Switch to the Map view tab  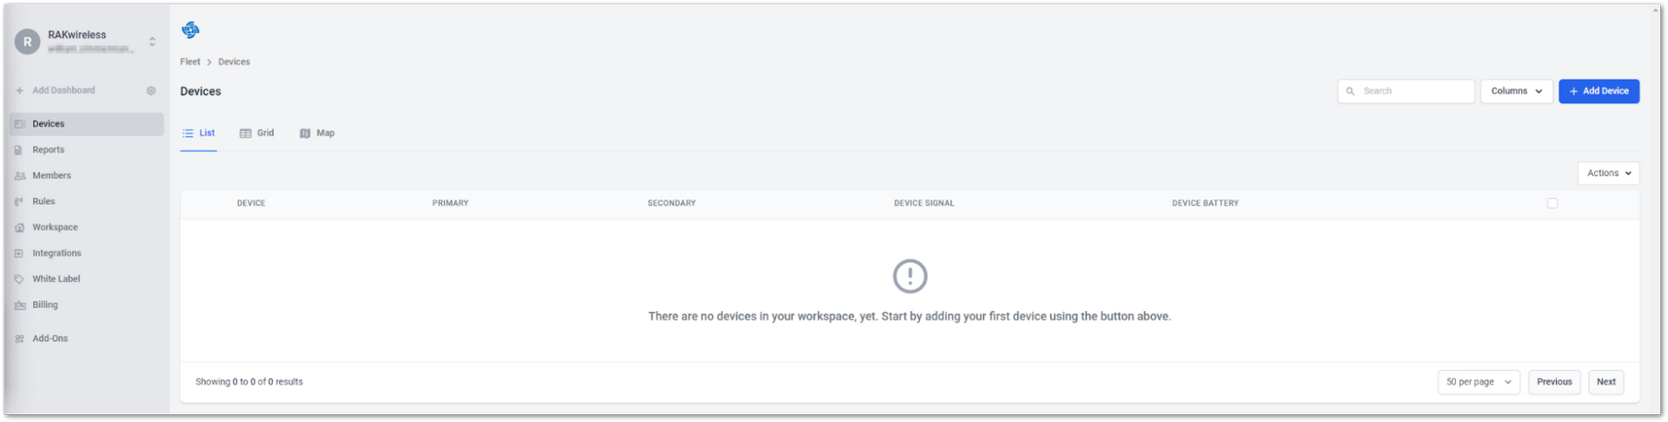(x=317, y=134)
